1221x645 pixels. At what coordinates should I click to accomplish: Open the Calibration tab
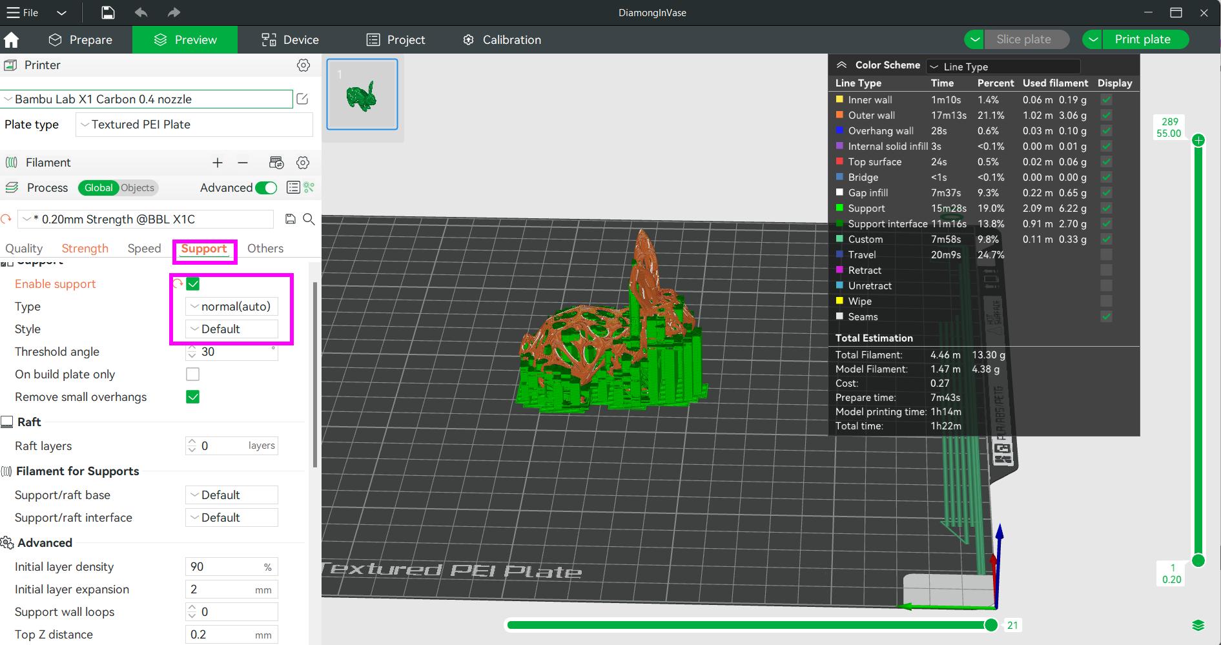pos(502,40)
